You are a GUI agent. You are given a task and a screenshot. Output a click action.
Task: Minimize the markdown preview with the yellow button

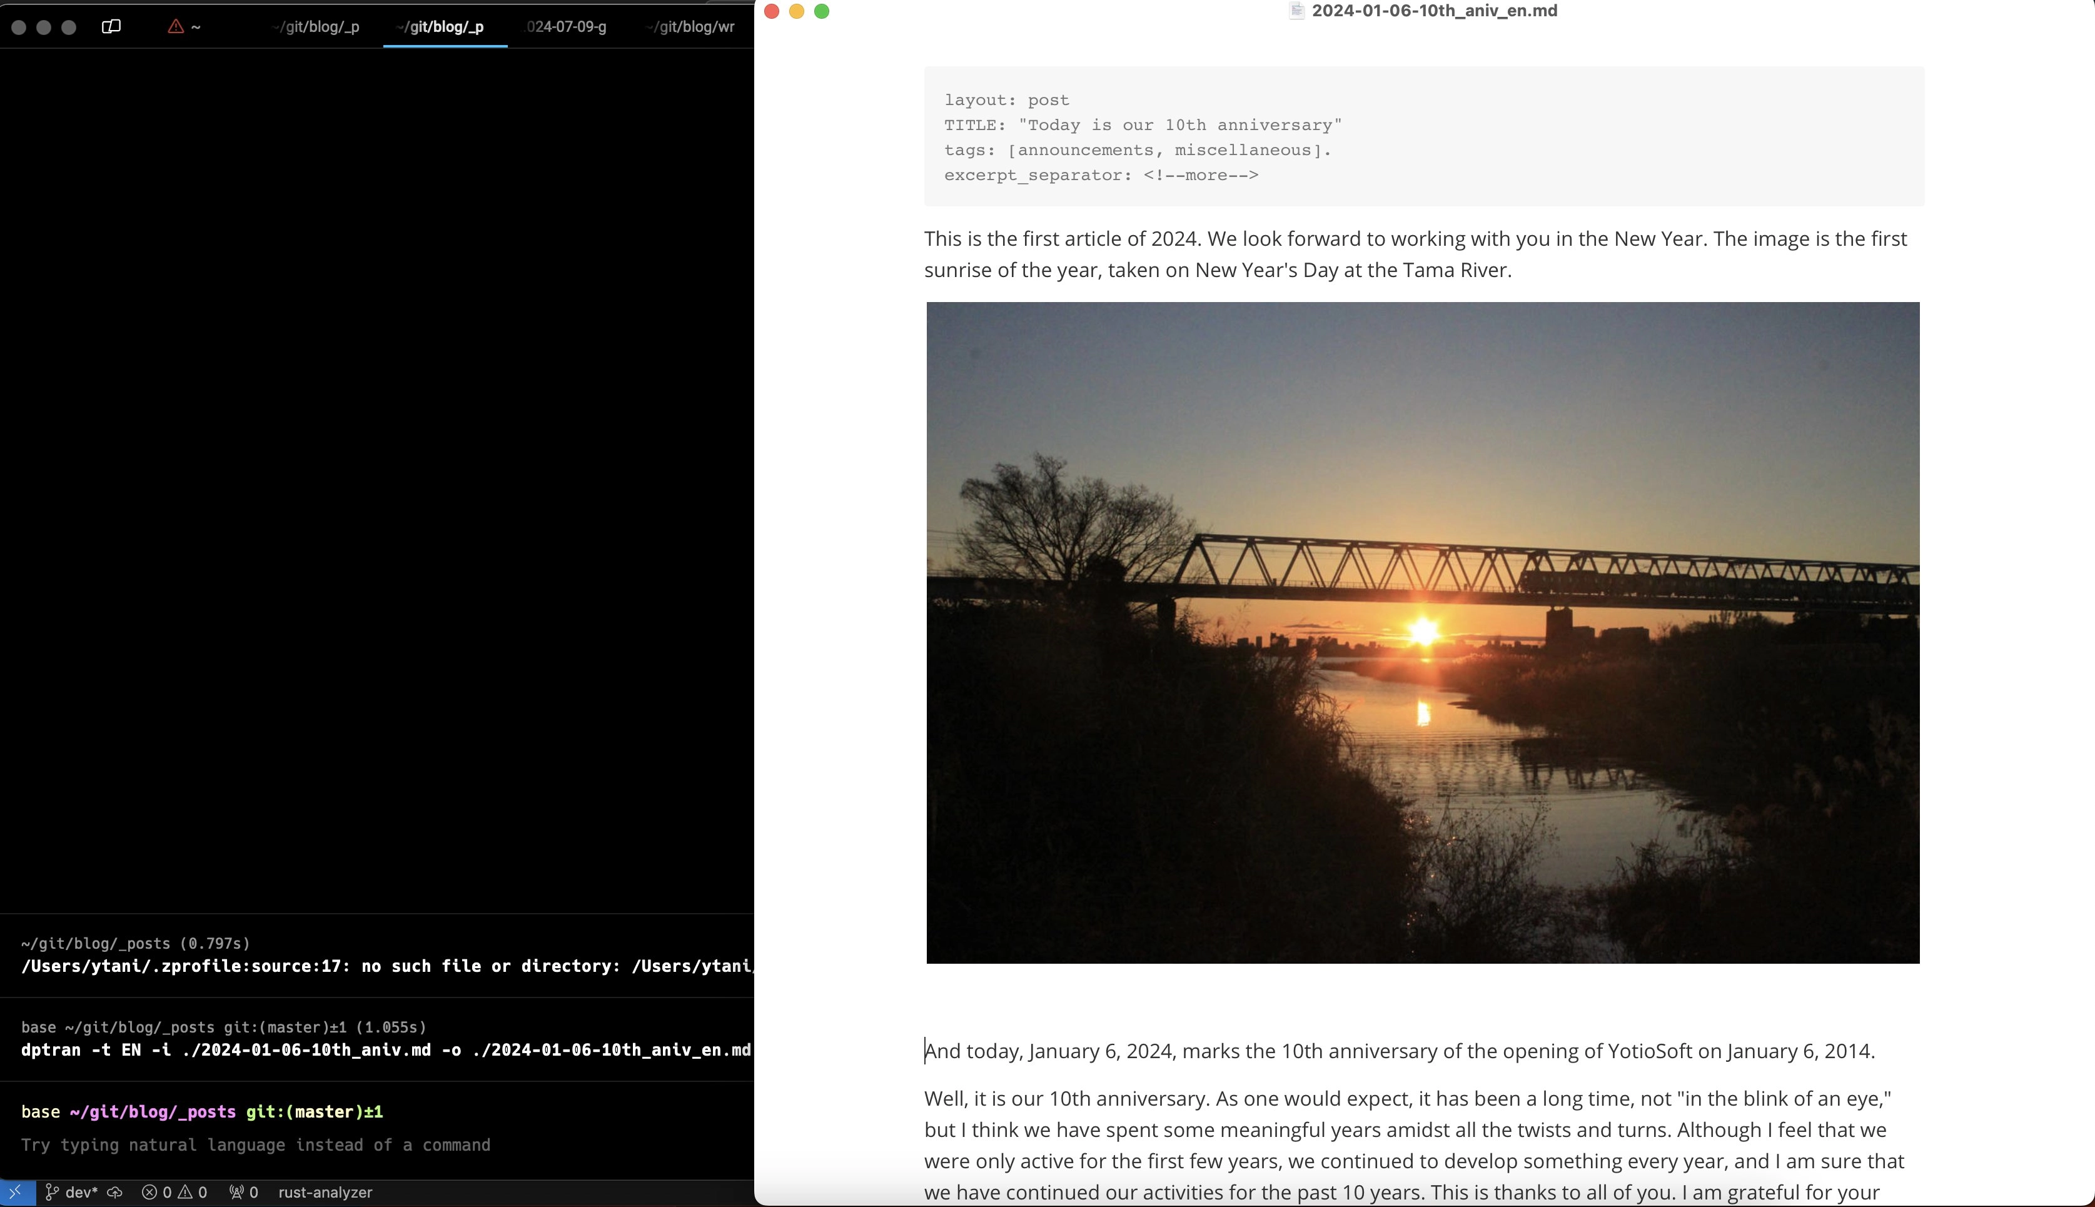[x=796, y=11]
